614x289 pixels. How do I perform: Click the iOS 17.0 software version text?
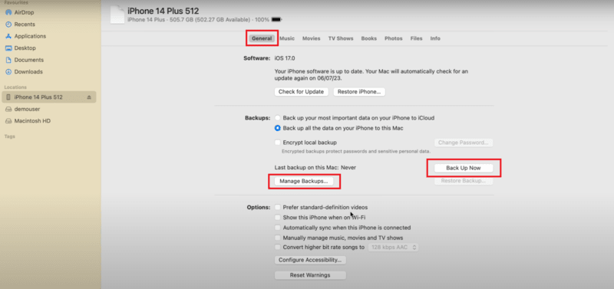[x=285, y=58]
